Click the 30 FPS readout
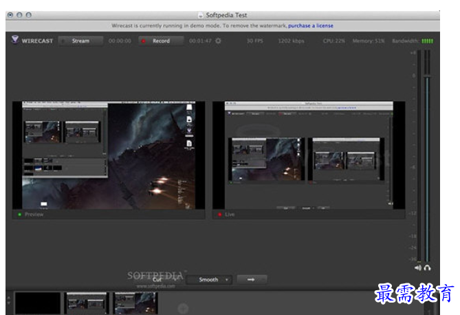Viewport: 460px width, 315px height. coord(254,41)
